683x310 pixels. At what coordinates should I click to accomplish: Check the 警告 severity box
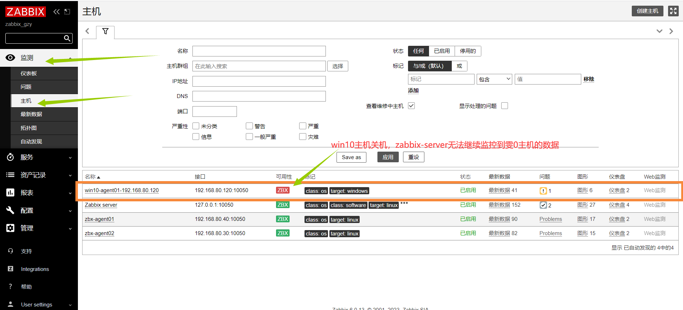[249, 126]
